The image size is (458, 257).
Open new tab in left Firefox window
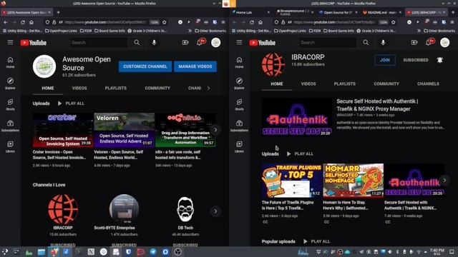59,12
